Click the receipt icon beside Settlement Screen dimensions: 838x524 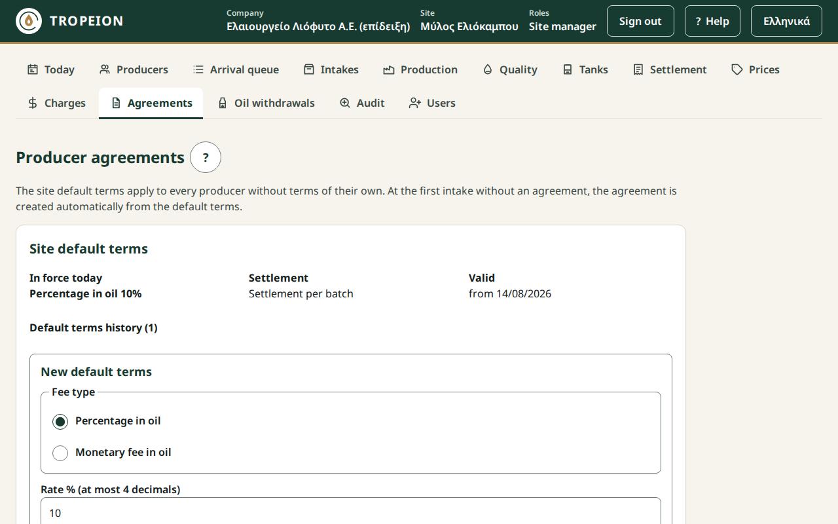pyautogui.click(x=638, y=69)
